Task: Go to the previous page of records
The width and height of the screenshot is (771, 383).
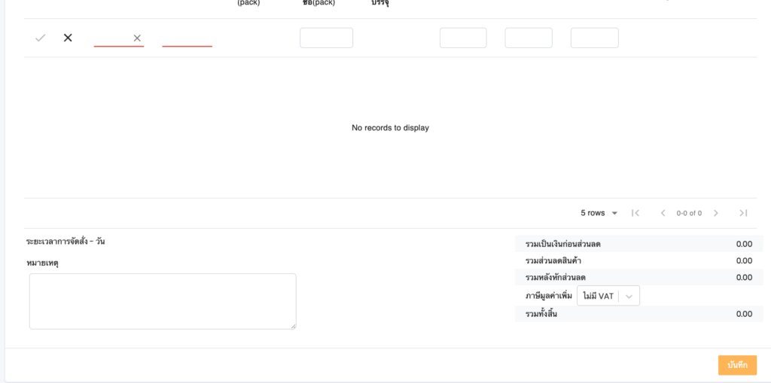Action: coord(663,213)
